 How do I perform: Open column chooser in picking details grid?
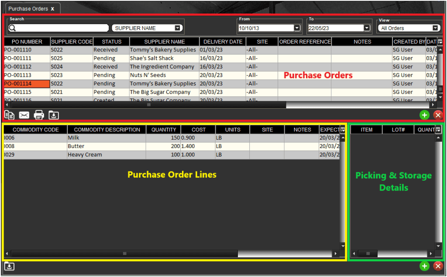coord(438,130)
